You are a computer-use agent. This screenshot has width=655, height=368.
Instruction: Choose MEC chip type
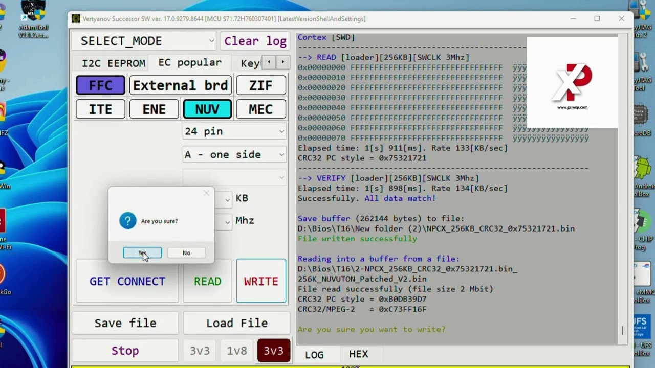(x=260, y=109)
